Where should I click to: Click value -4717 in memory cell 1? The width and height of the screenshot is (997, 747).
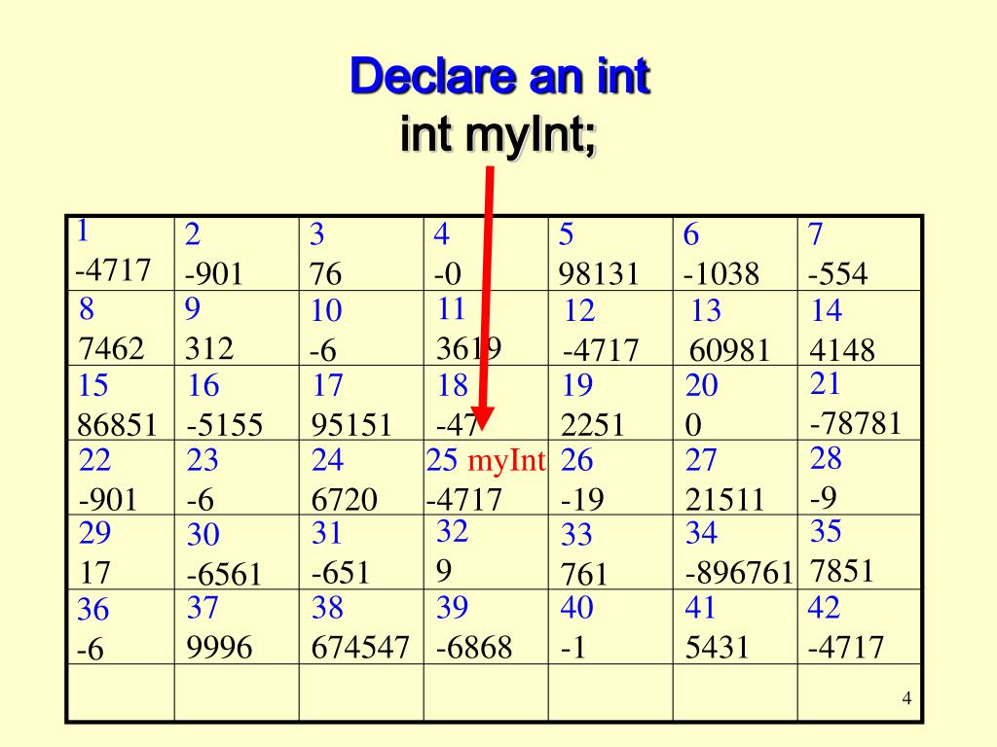coord(113,269)
